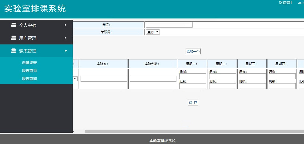The height and width of the screenshot is (144, 304).
Task: Click the 星期一： column header
Action: (192, 64)
